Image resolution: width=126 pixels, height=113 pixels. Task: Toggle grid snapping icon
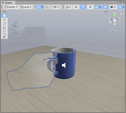coord(47,7)
